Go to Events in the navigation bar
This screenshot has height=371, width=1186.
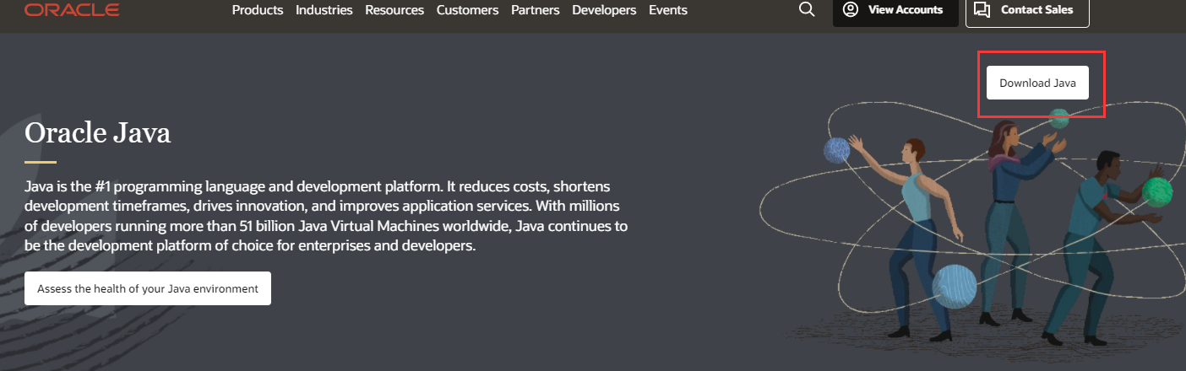tap(668, 10)
